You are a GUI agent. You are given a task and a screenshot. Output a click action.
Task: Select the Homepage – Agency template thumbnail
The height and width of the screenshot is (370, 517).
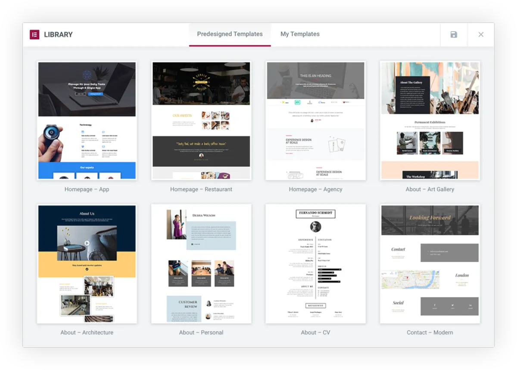(x=315, y=120)
